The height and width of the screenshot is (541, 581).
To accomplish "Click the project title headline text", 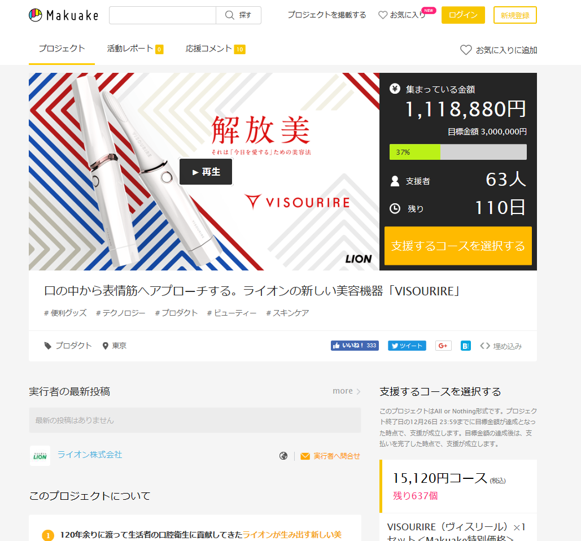I will [x=252, y=291].
